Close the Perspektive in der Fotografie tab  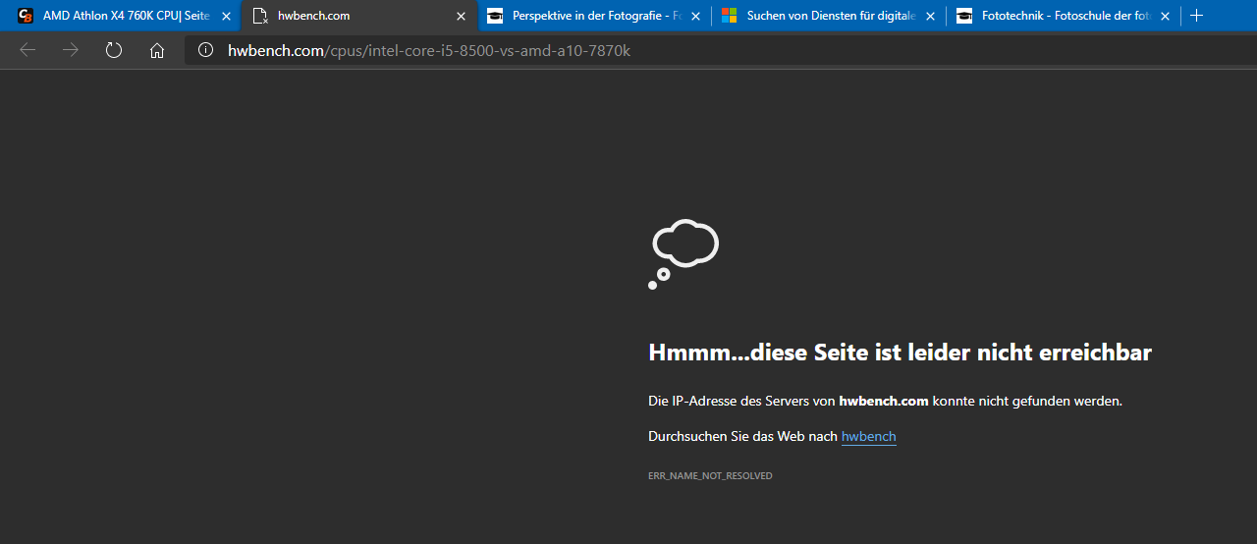point(696,16)
